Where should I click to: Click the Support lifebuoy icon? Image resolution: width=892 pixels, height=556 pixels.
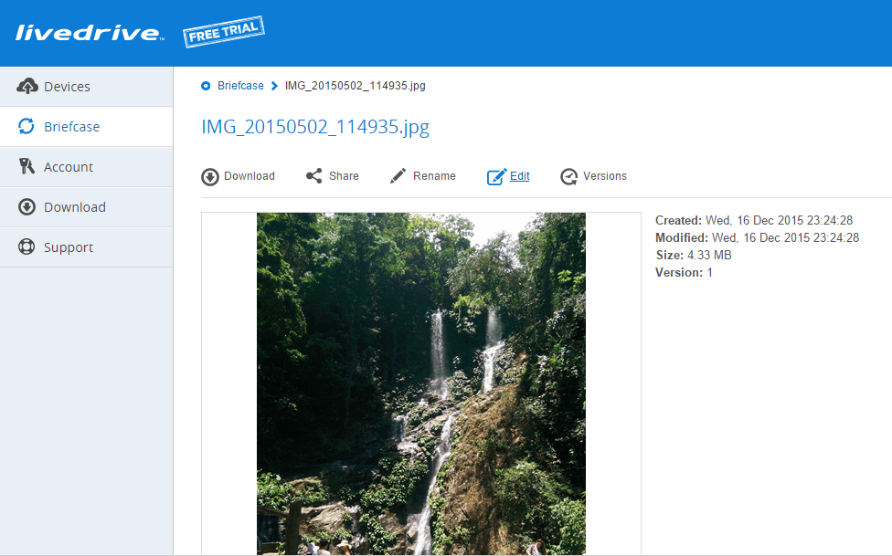click(x=27, y=247)
